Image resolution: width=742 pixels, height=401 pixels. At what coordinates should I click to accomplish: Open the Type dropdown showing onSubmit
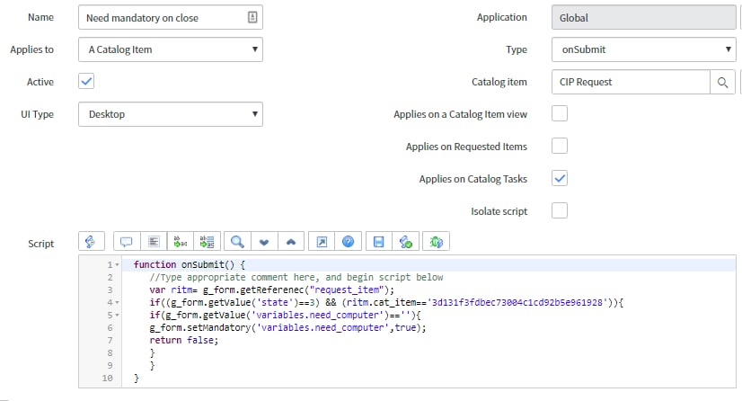pyautogui.click(x=643, y=50)
